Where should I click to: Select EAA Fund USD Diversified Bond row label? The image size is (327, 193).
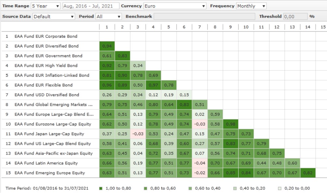(47, 95)
